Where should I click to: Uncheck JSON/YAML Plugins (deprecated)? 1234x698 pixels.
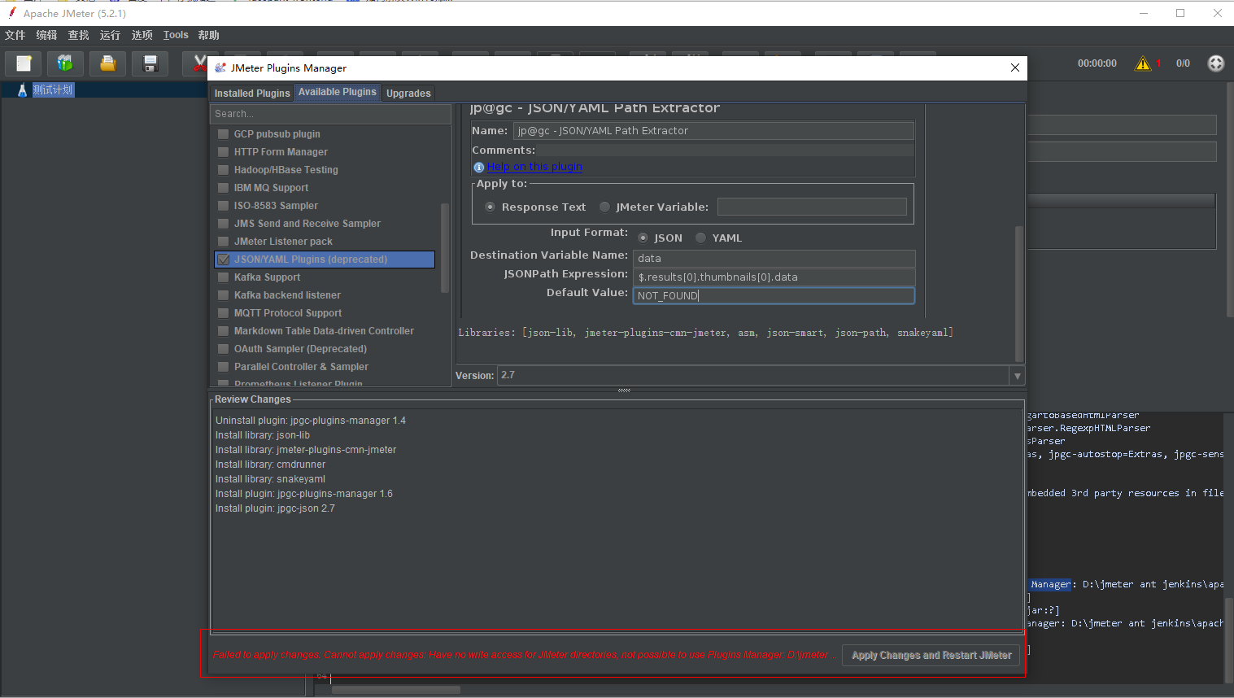tap(223, 259)
